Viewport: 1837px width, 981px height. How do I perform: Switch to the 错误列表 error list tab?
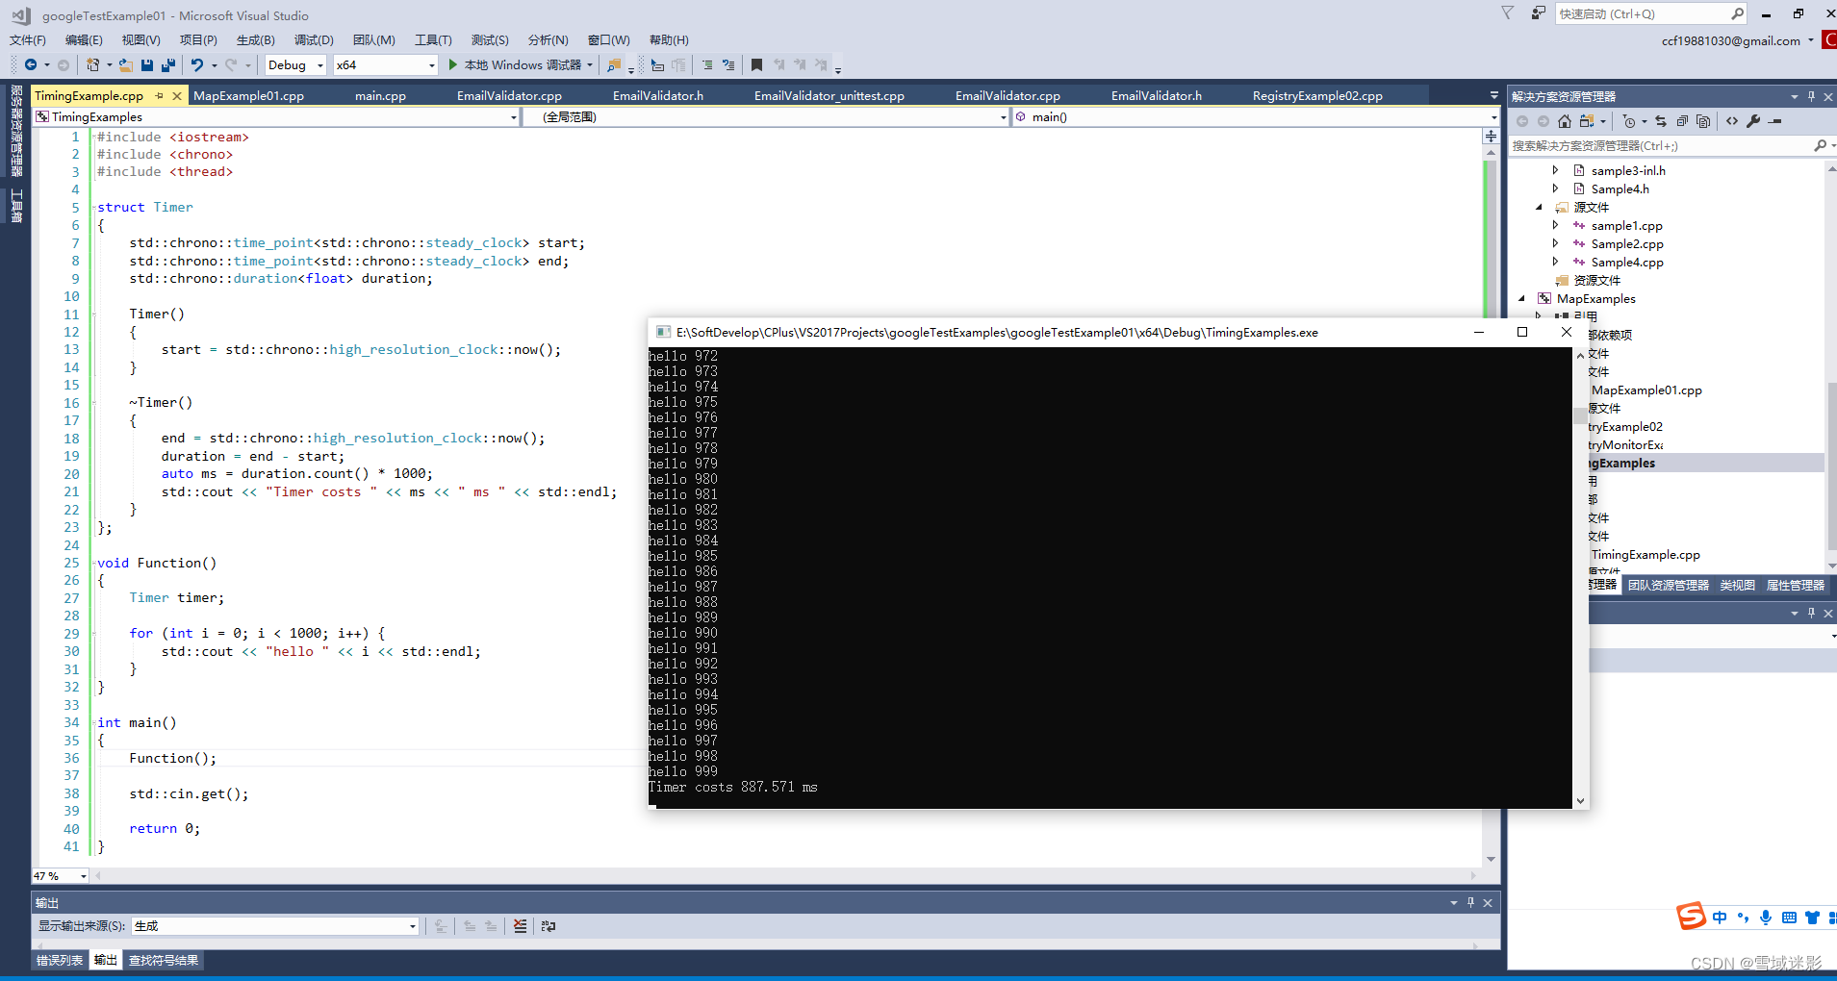(60, 960)
